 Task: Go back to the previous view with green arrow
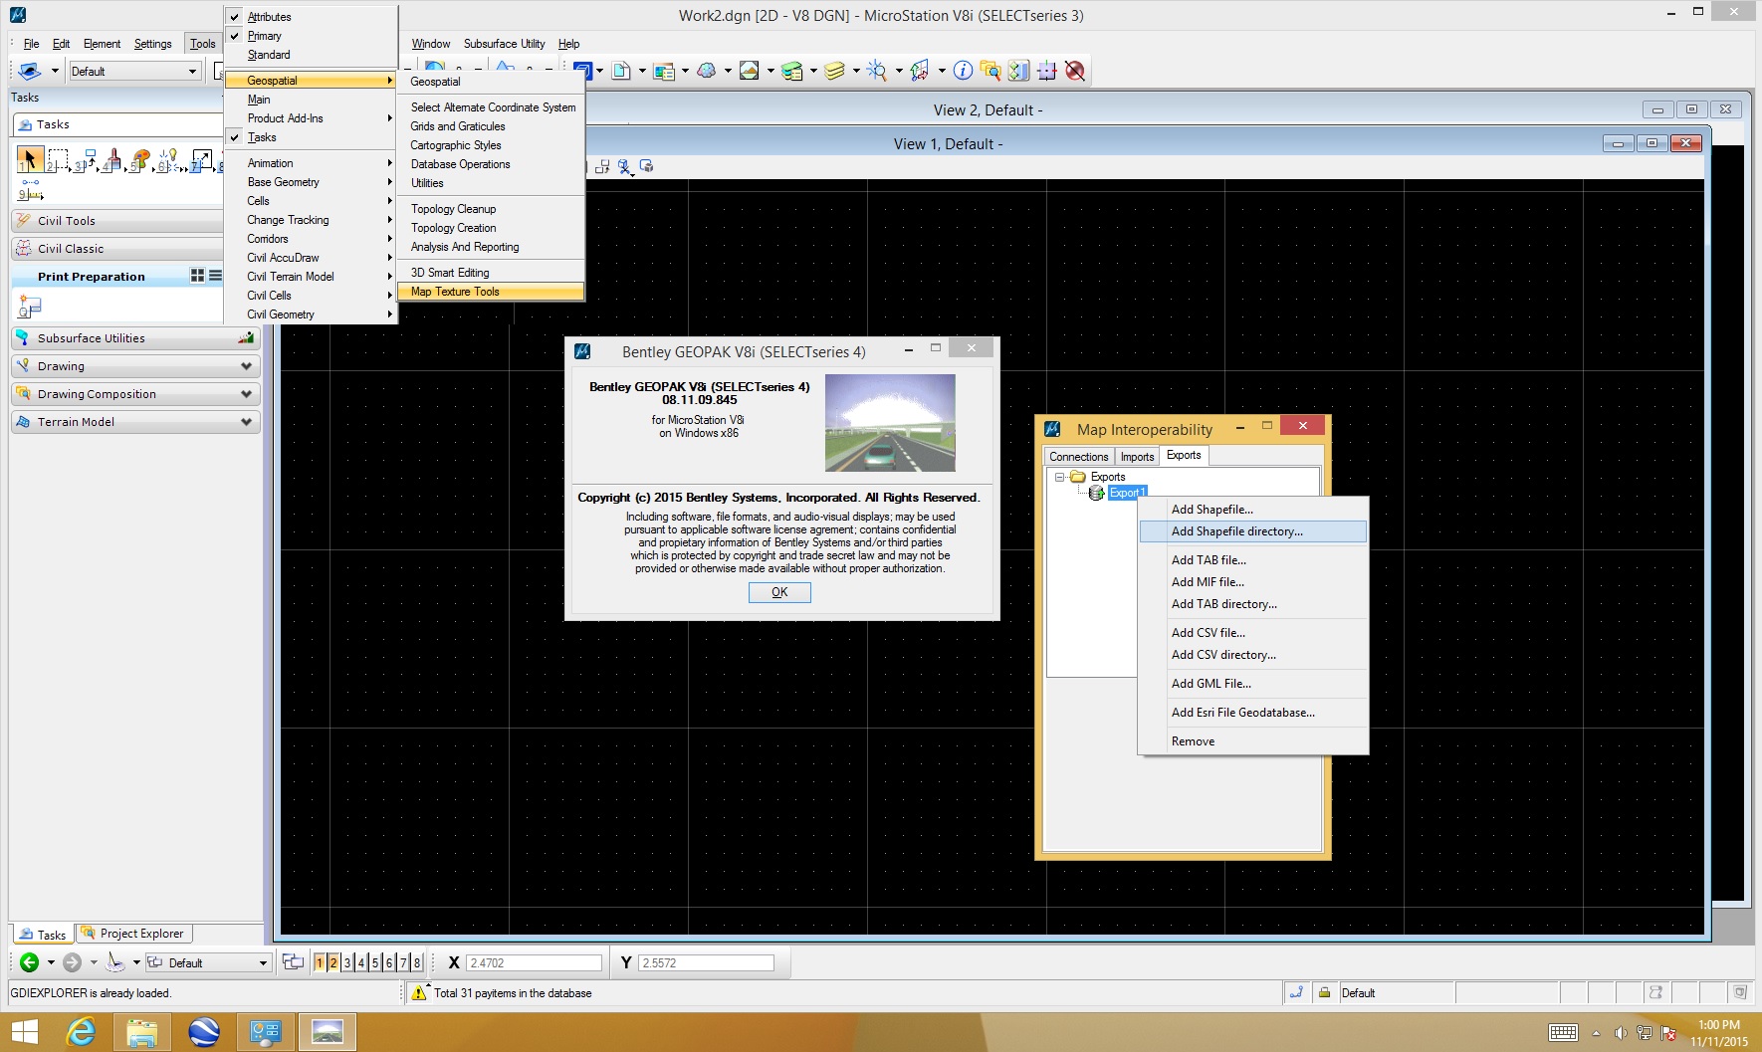pyautogui.click(x=29, y=962)
